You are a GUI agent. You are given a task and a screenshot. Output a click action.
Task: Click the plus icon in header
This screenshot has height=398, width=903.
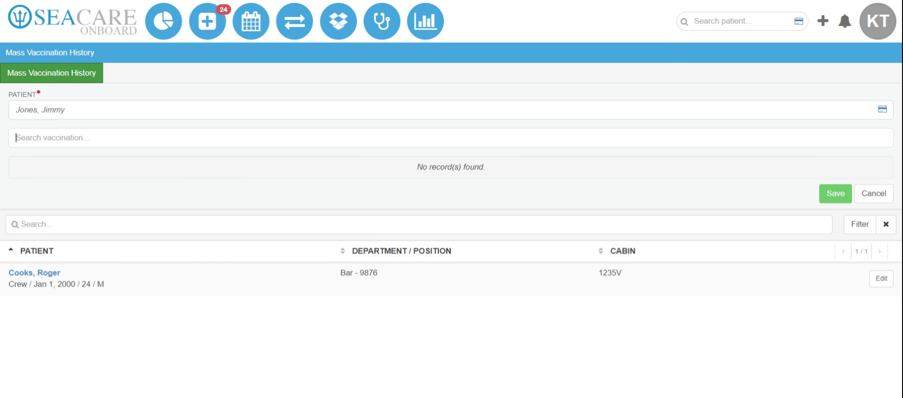[x=823, y=21]
